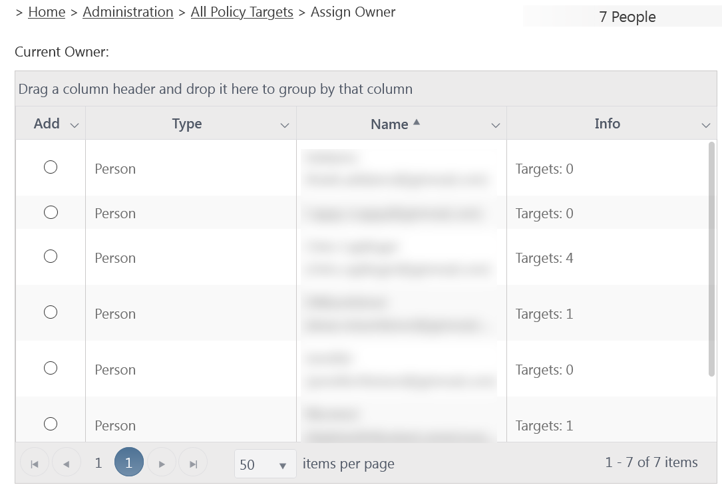Open the Add column menu chevron
The height and width of the screenshot is (493, 722).
click(75, 125)
